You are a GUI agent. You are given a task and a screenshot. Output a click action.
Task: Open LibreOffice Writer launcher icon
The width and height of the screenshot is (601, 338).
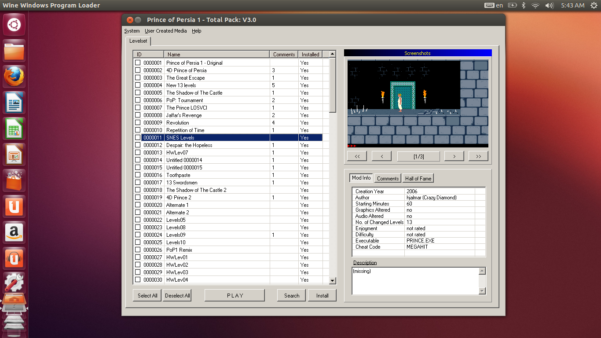click(x=14, y=103)
